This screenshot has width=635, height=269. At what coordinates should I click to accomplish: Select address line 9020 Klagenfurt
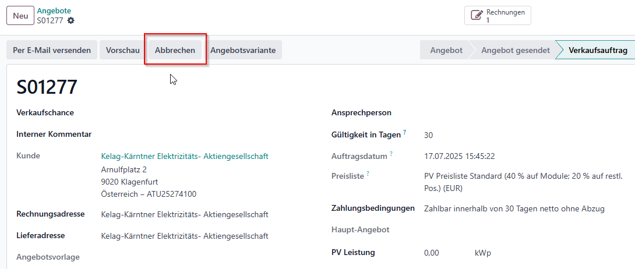[129, 182]
